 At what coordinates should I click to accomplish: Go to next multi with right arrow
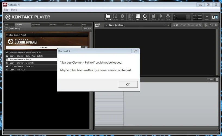(168, 25)
